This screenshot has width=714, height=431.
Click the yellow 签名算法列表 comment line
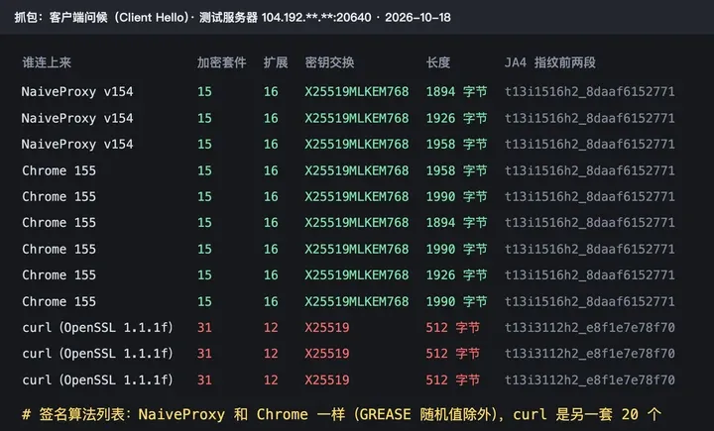pyautogui.click(x=341, y=414)
